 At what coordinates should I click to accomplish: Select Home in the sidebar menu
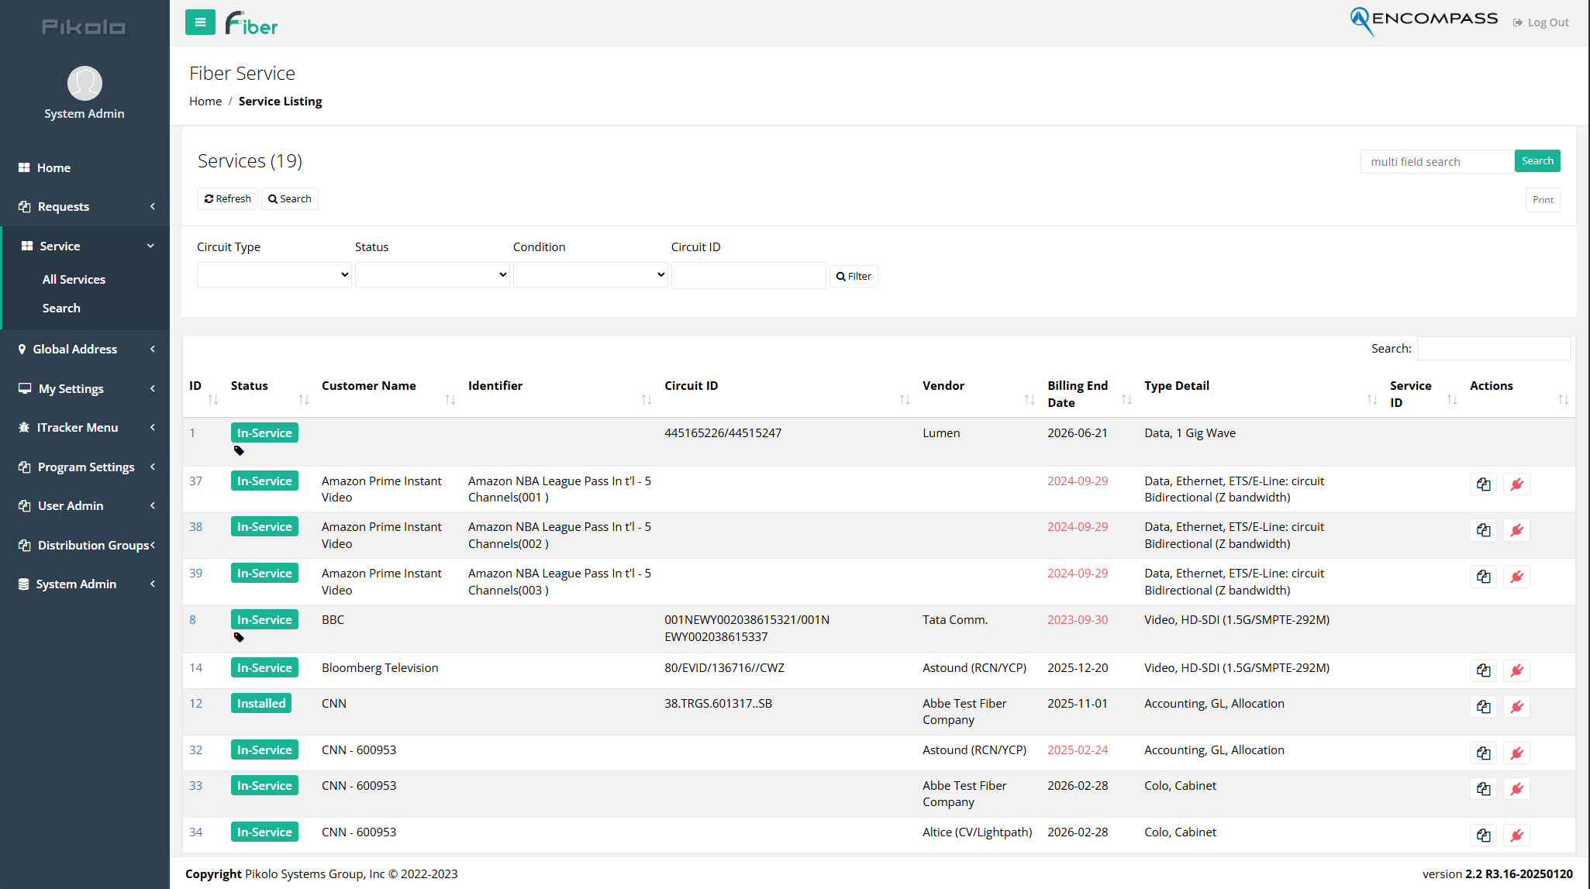click(53, 167)
